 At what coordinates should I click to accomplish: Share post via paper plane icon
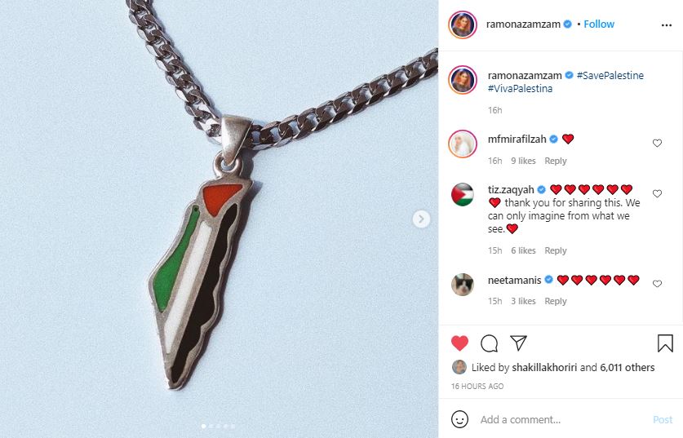pyautogui.click(x=518, y=343)
